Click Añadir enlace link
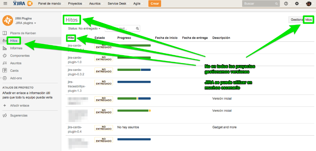The image size is (316, 151). pyautogui.click(x=20, y=105)
